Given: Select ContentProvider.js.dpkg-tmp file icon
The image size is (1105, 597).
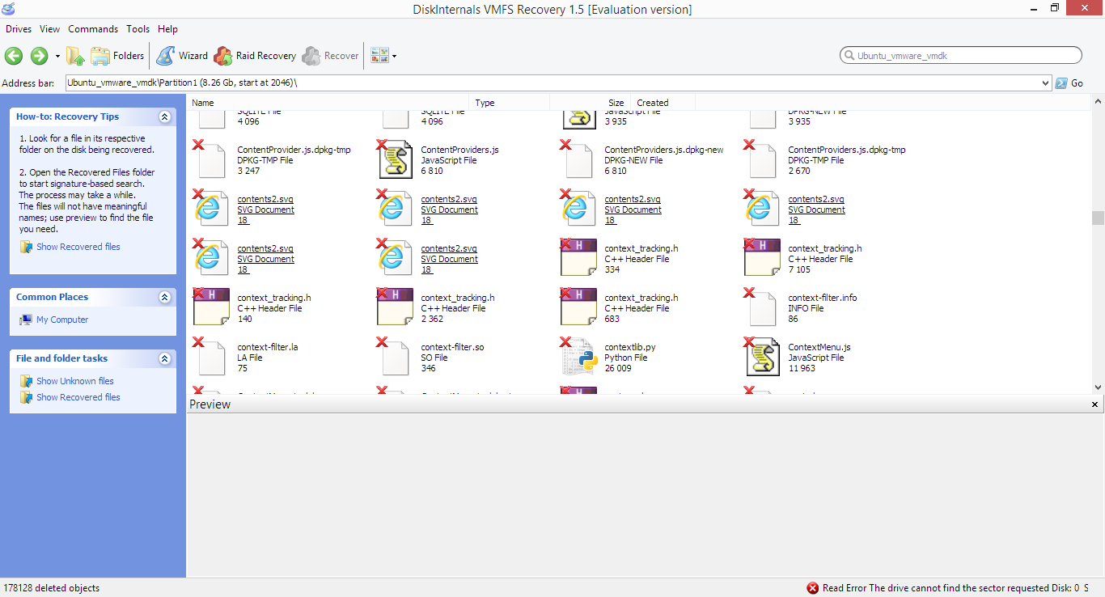Looking at the screenshot, I should point(212,160).
